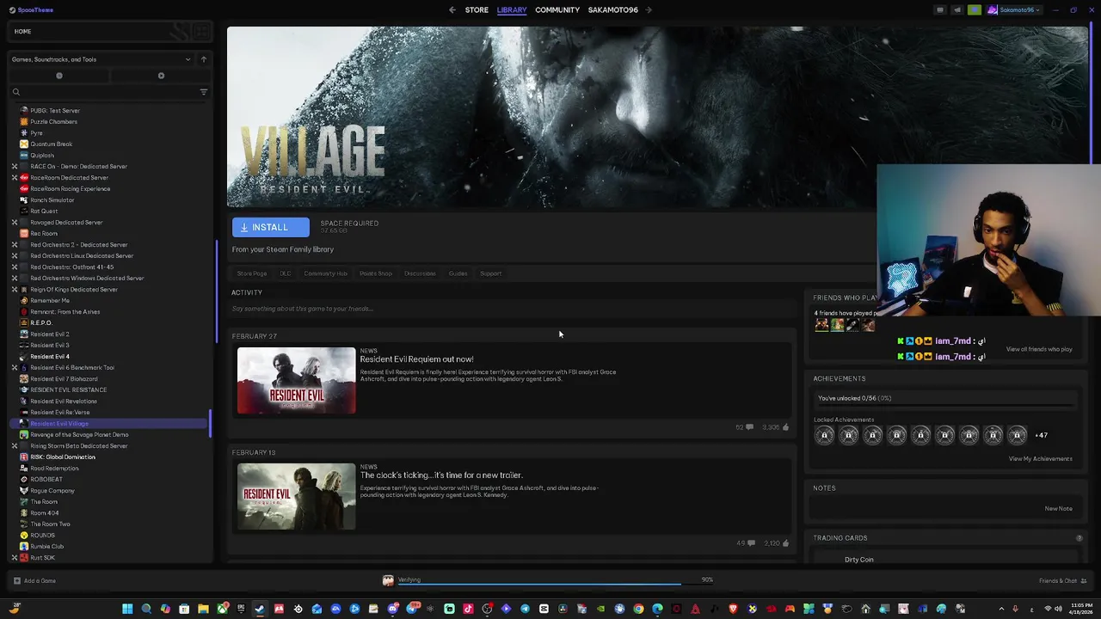Click the activity comment input field

pyautogui.click(x=513, y=309)
